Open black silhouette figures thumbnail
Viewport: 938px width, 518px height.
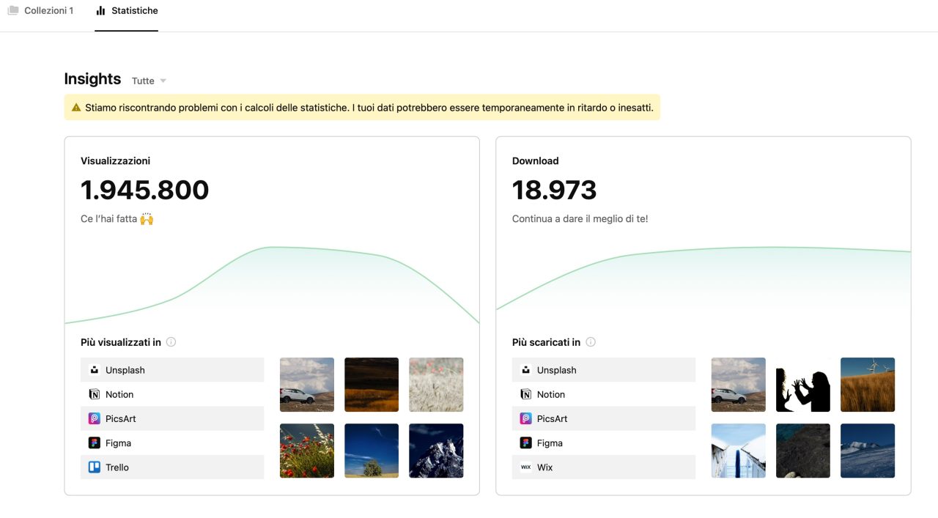803,385
